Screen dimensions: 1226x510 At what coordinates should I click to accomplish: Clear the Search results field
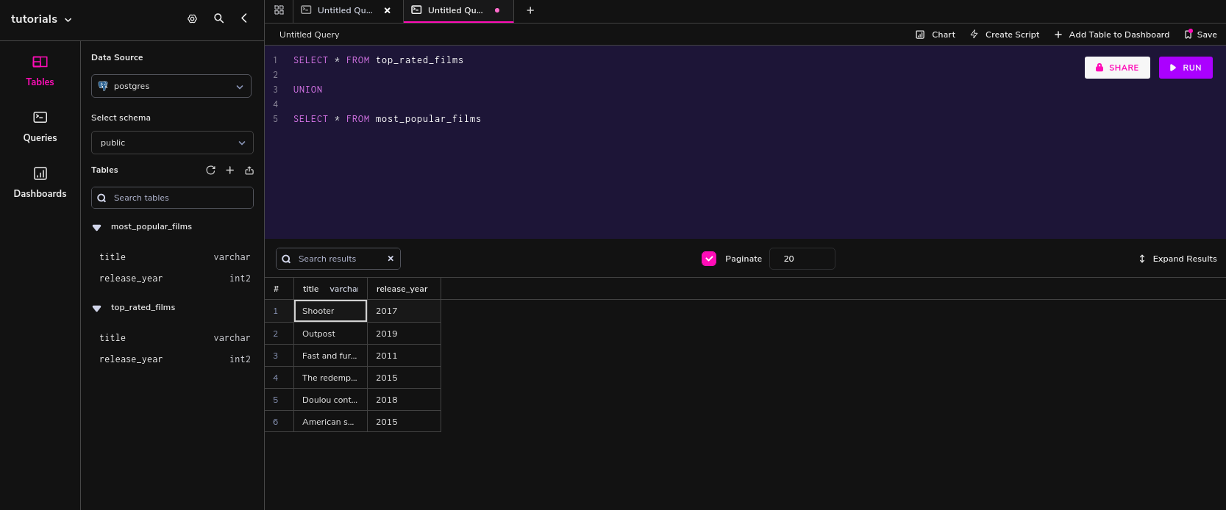[391, 259]
